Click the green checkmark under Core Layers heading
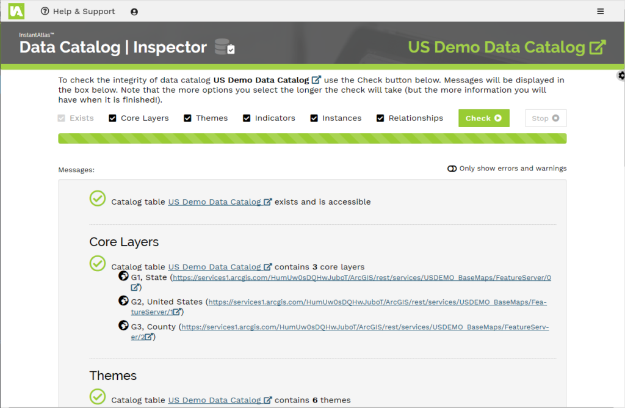The height and width of the screenshot is (408, 625). coord(98,263)
